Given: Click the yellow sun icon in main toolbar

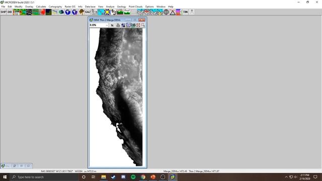Looking at the screenshot, I should (x=107, y=12).
